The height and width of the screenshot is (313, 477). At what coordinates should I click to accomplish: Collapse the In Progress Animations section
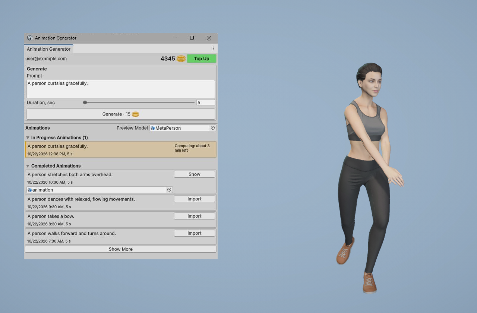[28, 137]
